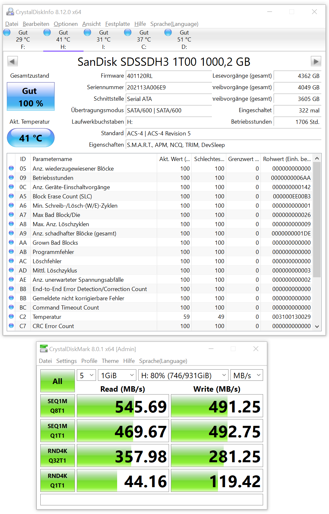Click status orb for Programmfehler row
This screenshot has height=514, width=329.
pyautogui.click(x=11, y=251)
